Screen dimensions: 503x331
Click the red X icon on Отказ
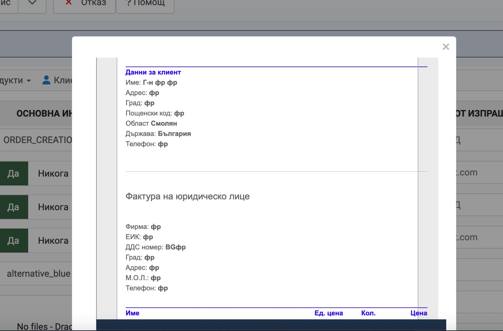[x=69, y=2]
